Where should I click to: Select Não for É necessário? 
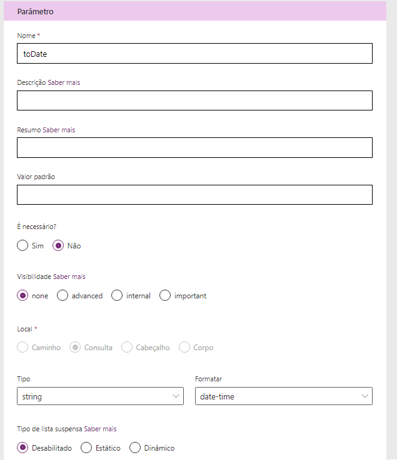tap(58, 246)
